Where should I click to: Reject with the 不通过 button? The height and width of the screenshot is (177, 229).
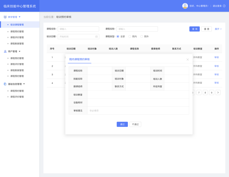tap(135, 124)
